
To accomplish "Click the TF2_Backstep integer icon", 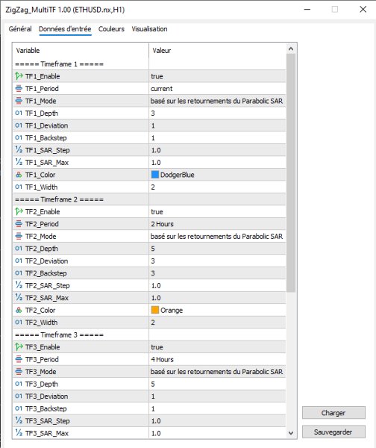I will coord(19,273).
